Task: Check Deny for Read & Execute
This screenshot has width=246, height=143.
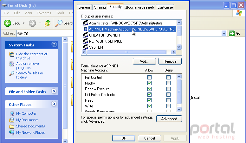Action: coord(168,89)
